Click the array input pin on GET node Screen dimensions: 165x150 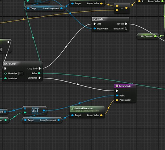click(25, 108)
